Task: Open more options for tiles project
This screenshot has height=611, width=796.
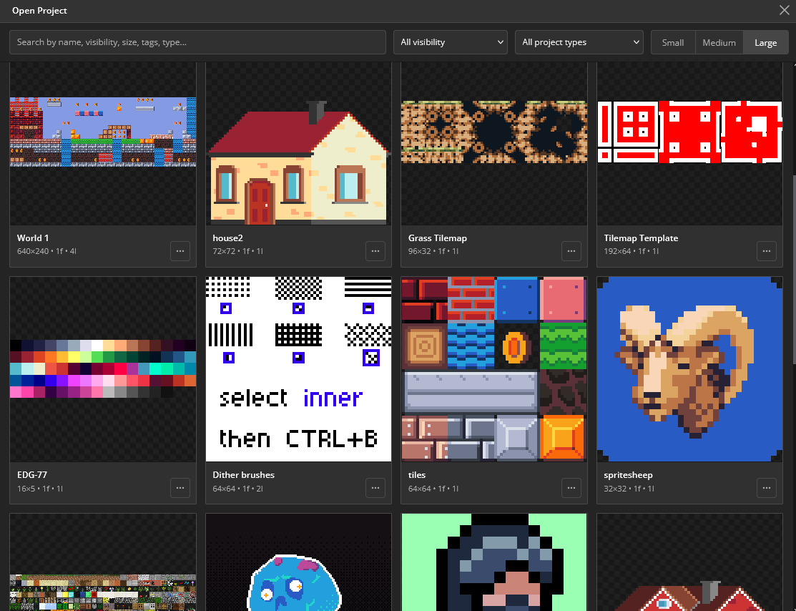Action: tap(571, 488)
